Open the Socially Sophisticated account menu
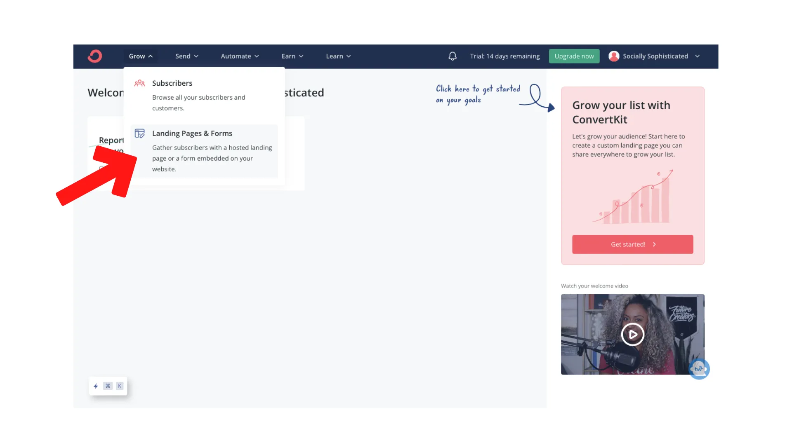 pyautogui.click(x=654, y=56)
